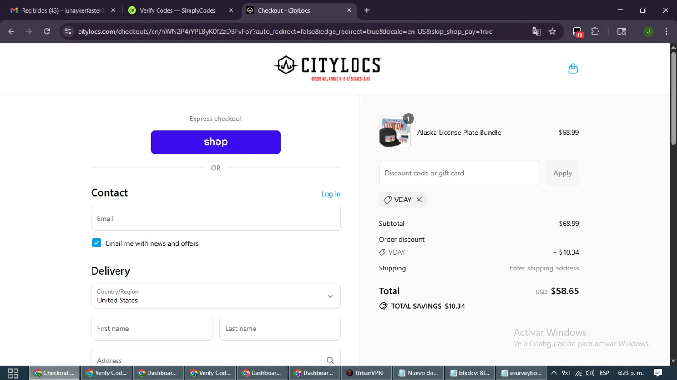Click the First name field
The height and width of the screenshot is (380, 677).
pos(152,328)
